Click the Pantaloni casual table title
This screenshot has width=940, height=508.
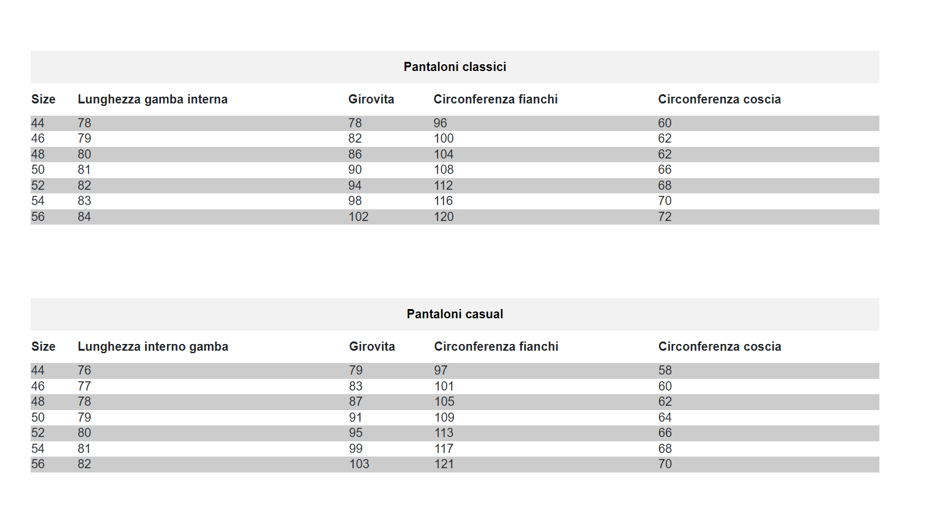pos(455,314)
